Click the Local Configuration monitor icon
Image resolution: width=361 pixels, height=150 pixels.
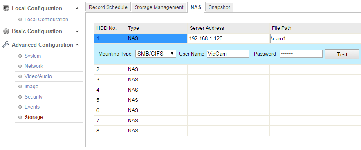point(6,9)
